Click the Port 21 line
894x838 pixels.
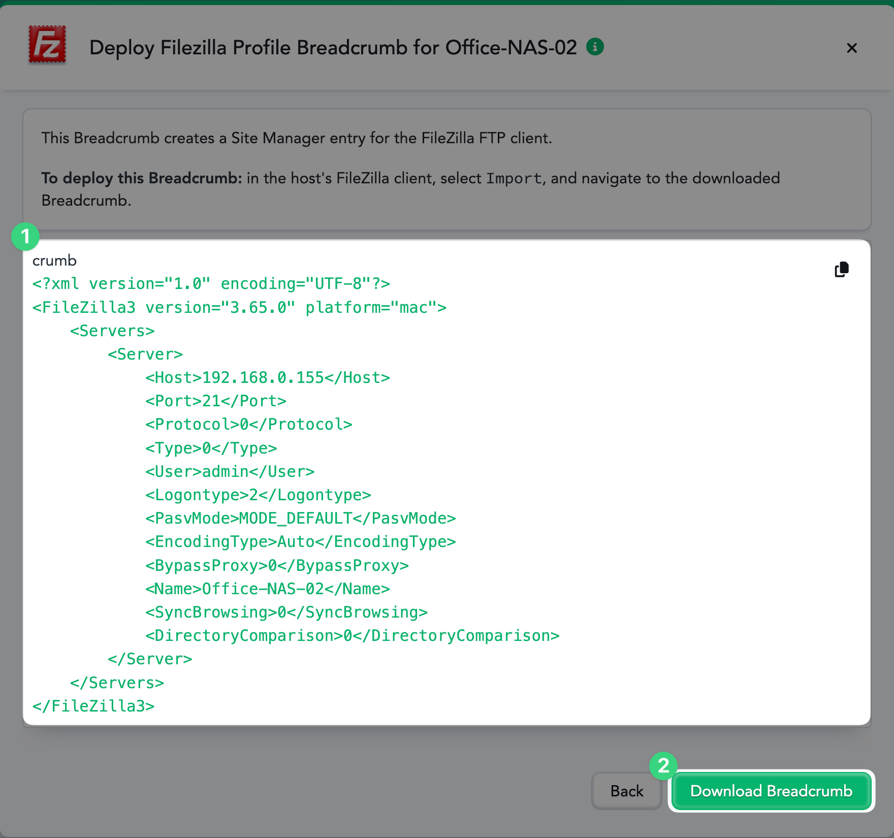216,401
